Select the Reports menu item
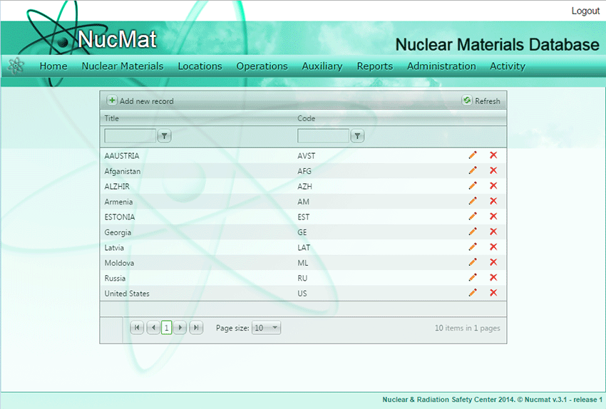 coord(375,66)
